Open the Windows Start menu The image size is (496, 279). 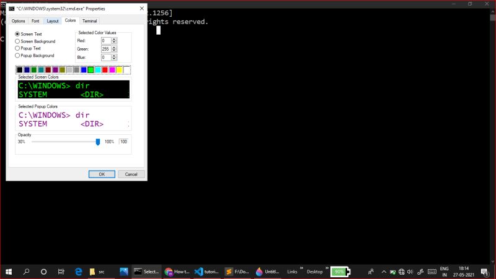(9, 272)
